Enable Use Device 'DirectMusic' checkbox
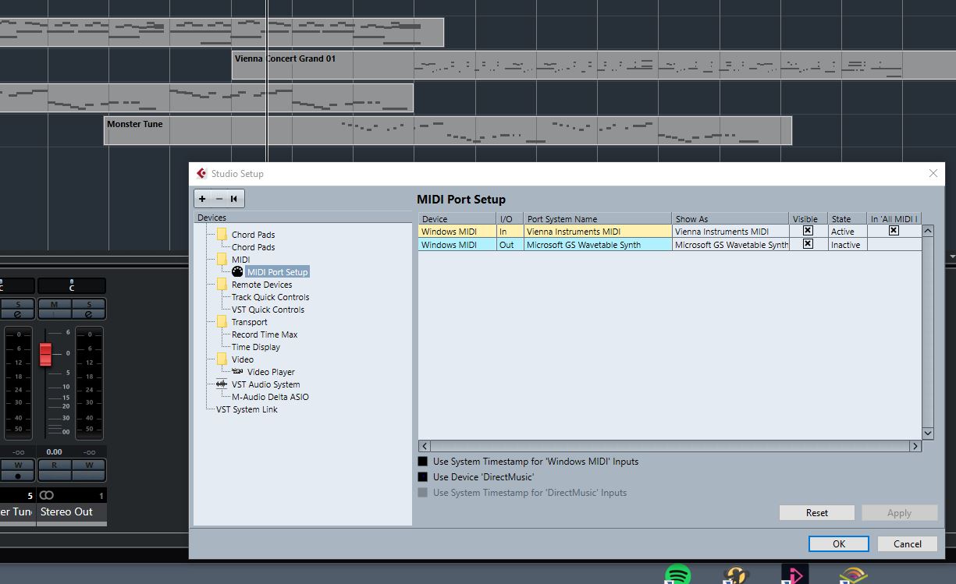This screenshot has height=584, width=956. (x=423, y=477)
